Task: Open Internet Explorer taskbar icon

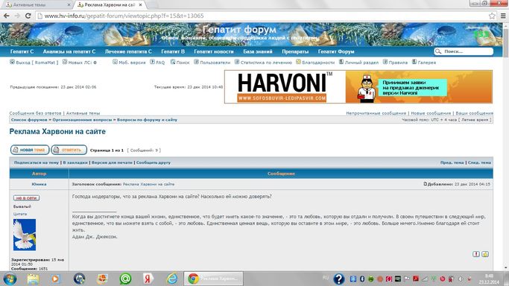Action: point(172,279)
